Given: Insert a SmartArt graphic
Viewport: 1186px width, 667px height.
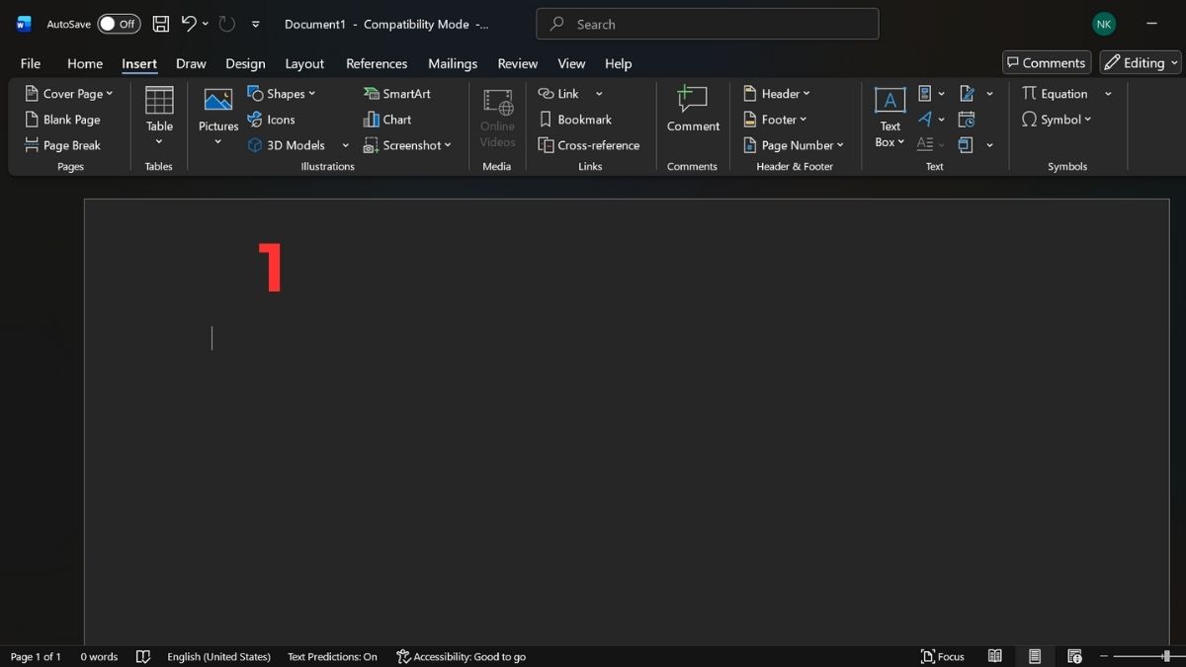Looking at the screenshot, I should point(397,94).
